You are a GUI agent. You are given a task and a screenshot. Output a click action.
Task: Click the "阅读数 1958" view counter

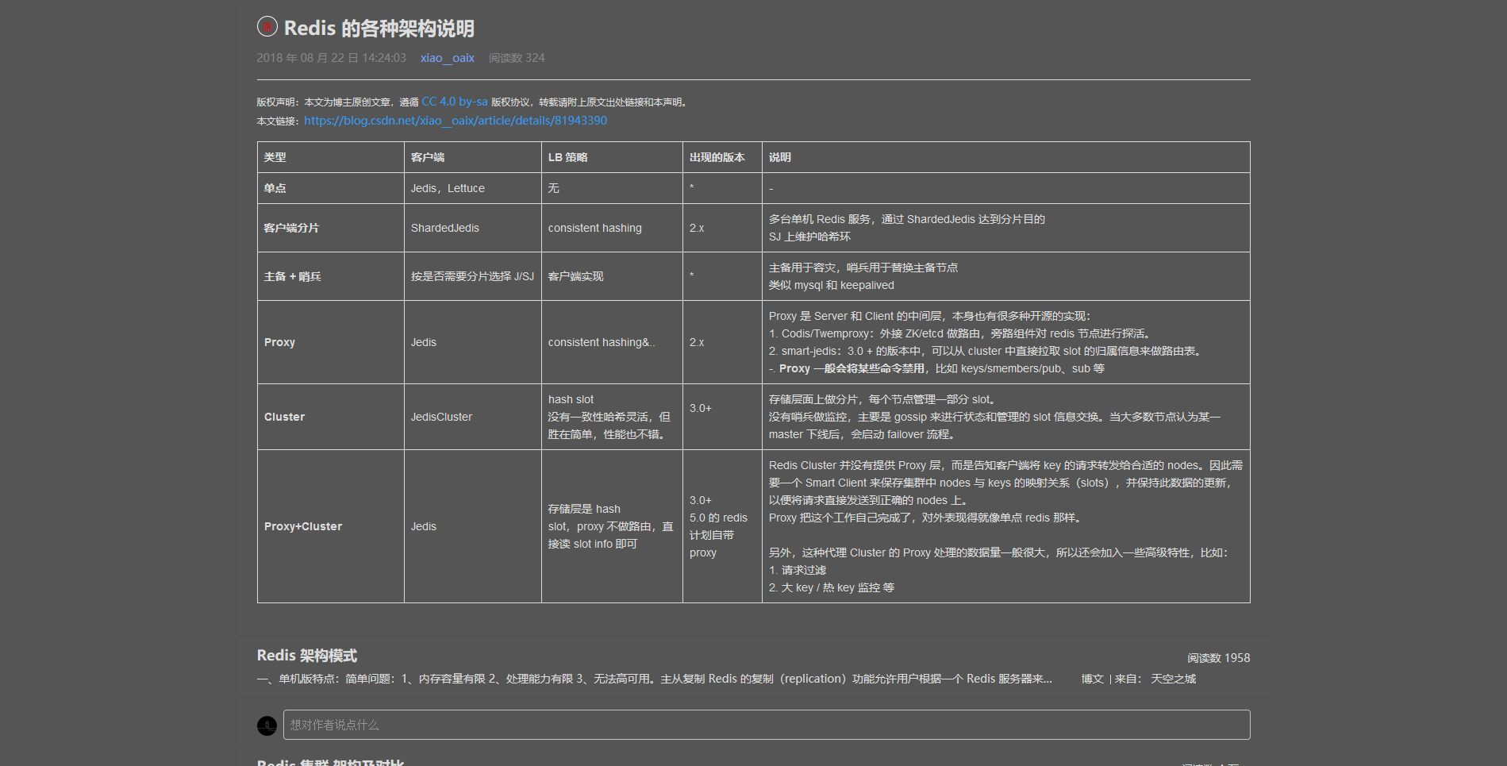[x=1219, y=658]
